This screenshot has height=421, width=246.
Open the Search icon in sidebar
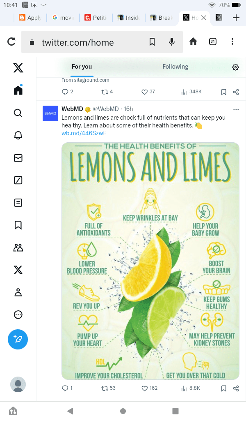coord(18,113)
